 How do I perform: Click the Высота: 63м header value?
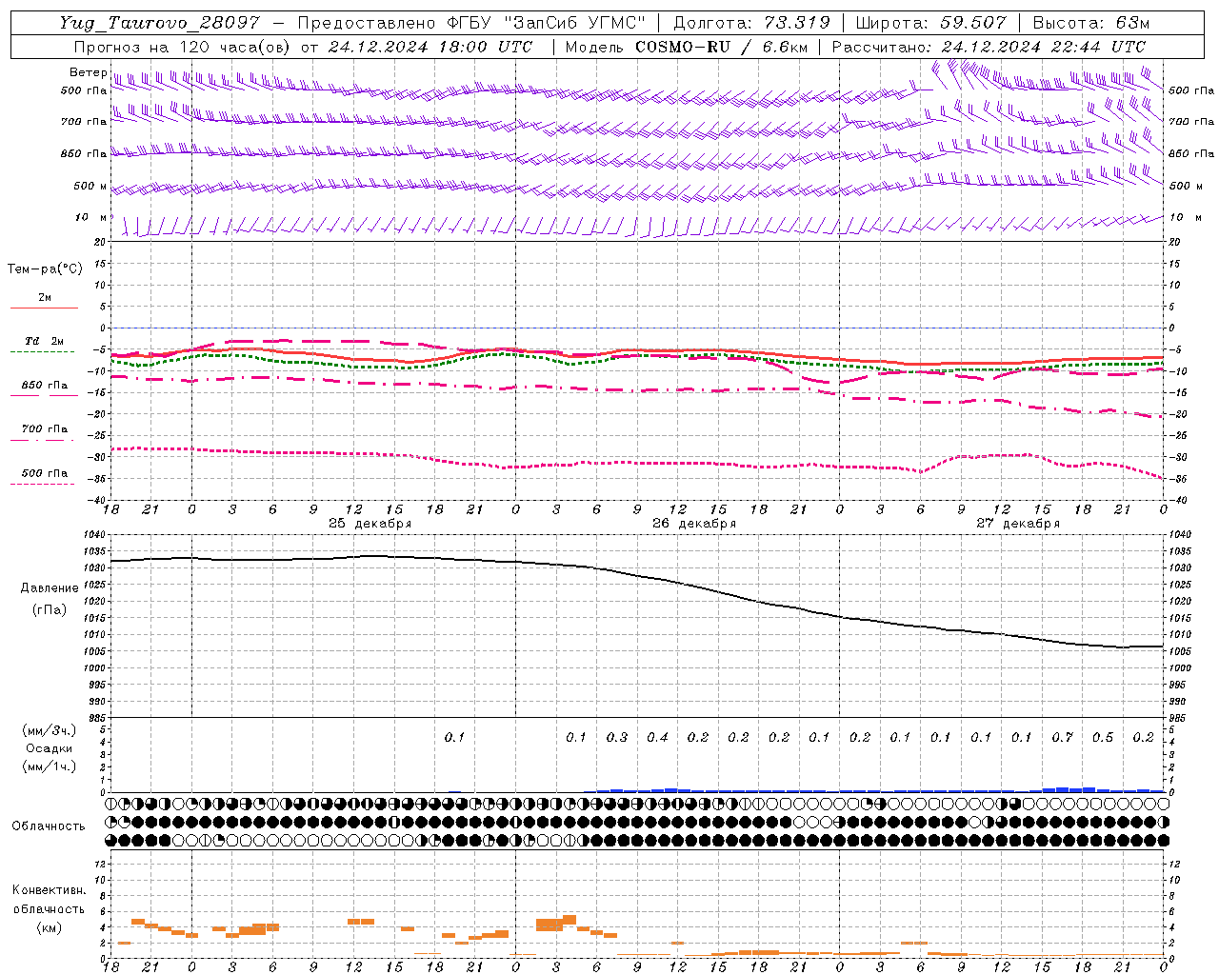[1090, 23]
